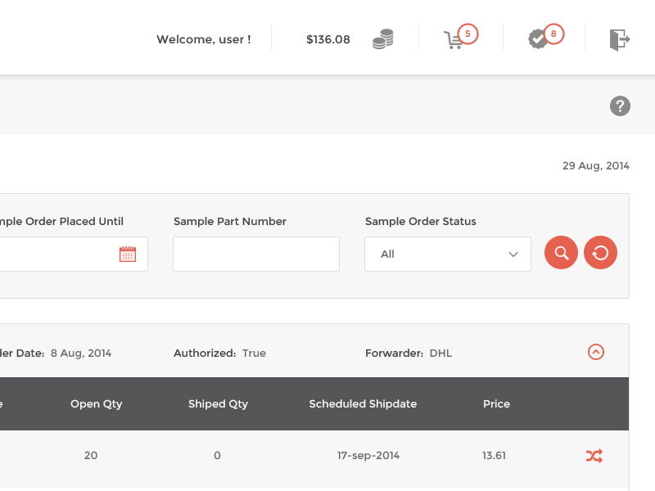The height and width of the screenshot is (491, 655).
Task: Open the notifications badge icon
Action: click(536, 38)
